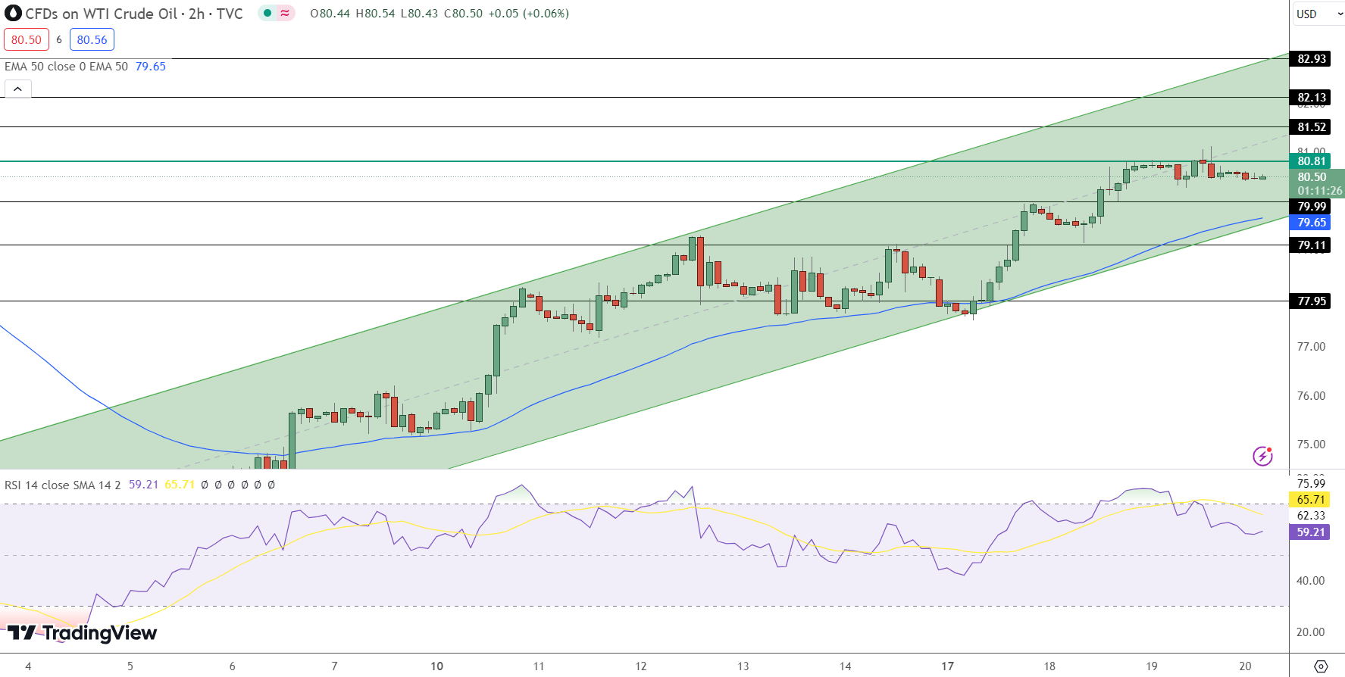
Task: Click the green 80.81 price level label
Action: coord(1311,161)
